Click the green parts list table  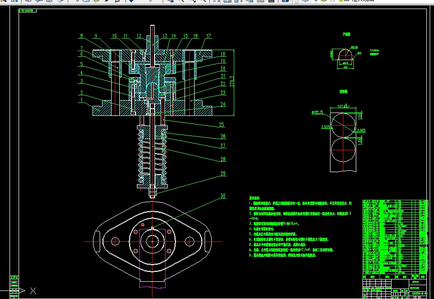coord(395,237)
